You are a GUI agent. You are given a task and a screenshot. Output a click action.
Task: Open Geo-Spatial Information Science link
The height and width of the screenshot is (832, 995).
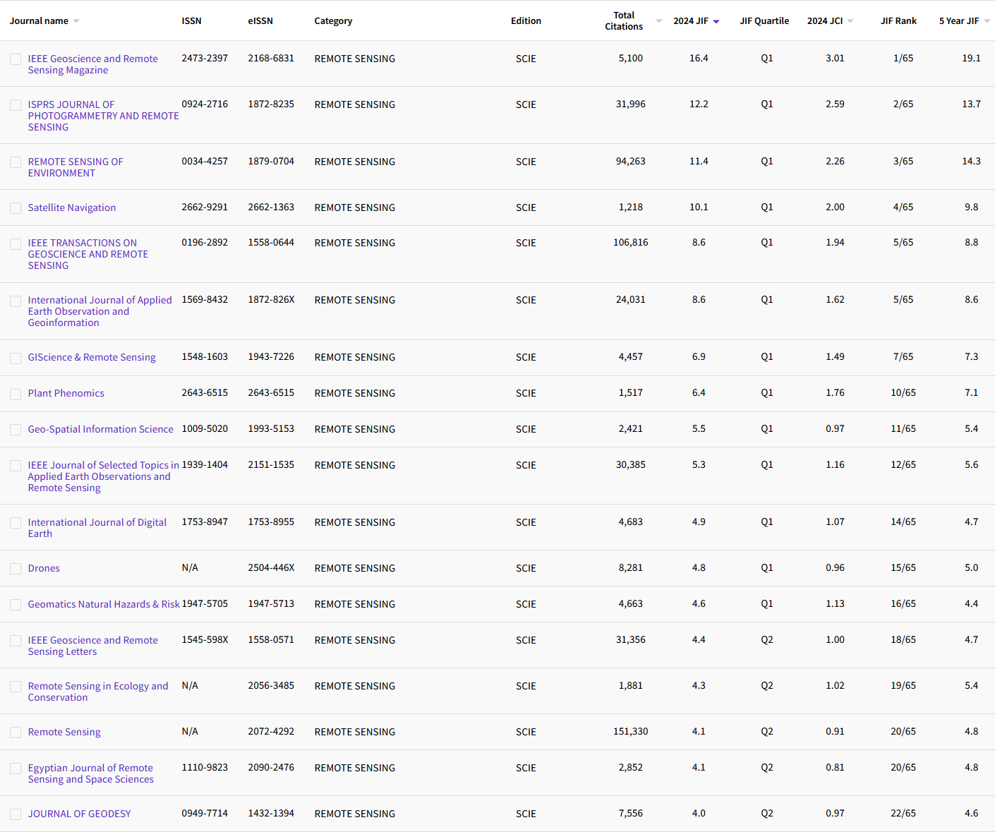[x=101, y=429]
